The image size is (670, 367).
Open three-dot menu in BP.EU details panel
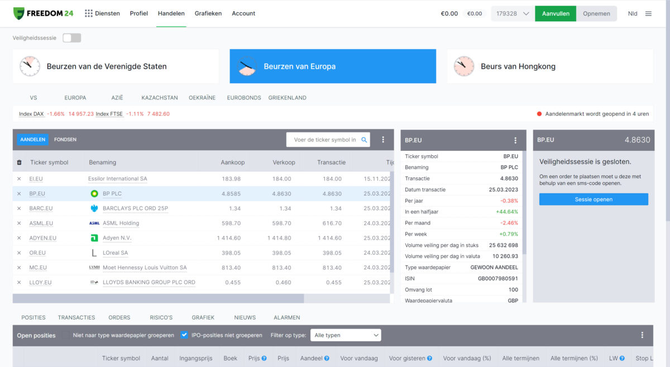[x=515, y=140]
